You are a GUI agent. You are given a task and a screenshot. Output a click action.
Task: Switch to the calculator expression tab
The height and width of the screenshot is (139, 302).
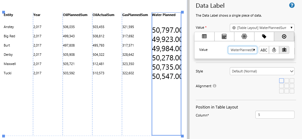pos(224,36)
